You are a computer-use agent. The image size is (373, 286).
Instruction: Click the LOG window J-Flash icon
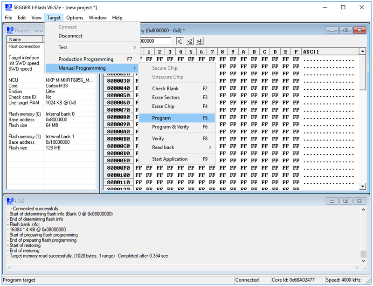tap(10, 201)
